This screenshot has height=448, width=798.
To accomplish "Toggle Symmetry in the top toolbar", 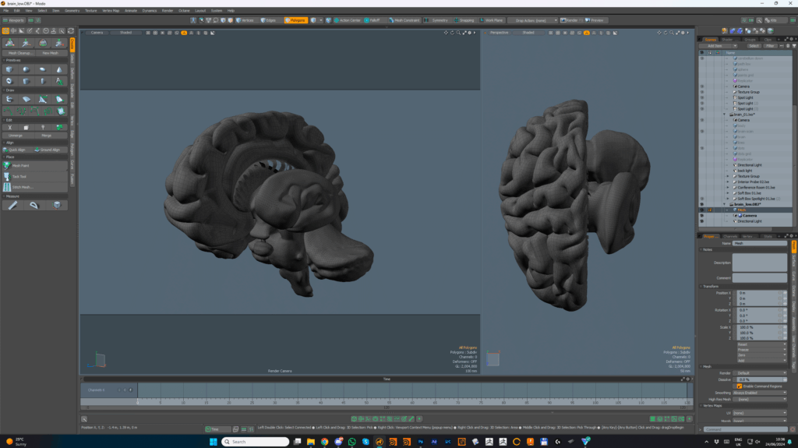I will point(438,20).
